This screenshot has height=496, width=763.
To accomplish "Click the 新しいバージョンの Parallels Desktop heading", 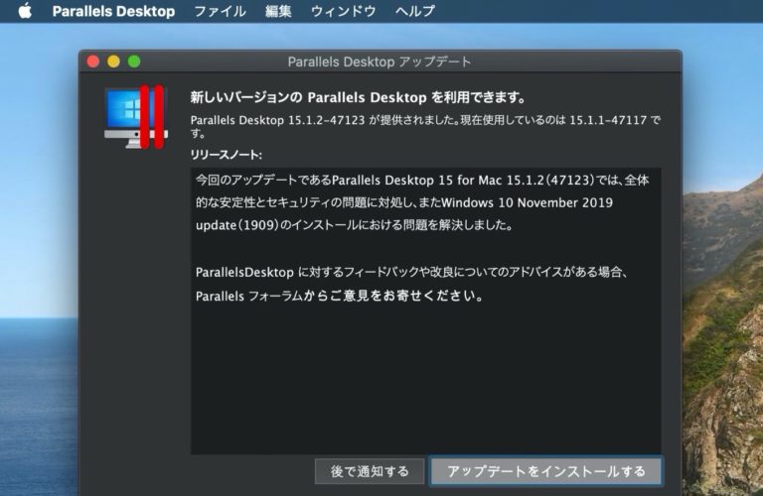I will click(x=358, y=98).
